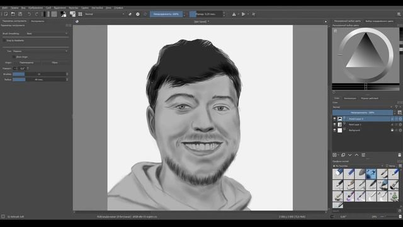Switch to the Layers docker tab

click(x=337, y=98)
